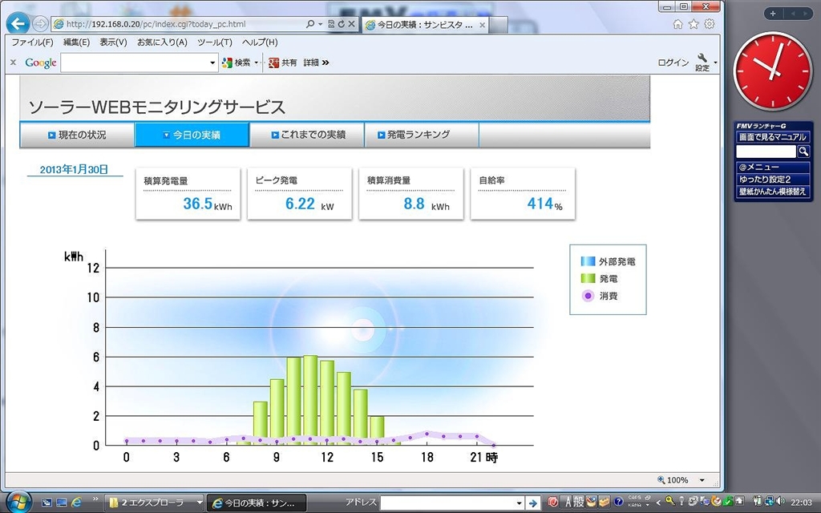Open a new blank browser tab

point(498,25)
